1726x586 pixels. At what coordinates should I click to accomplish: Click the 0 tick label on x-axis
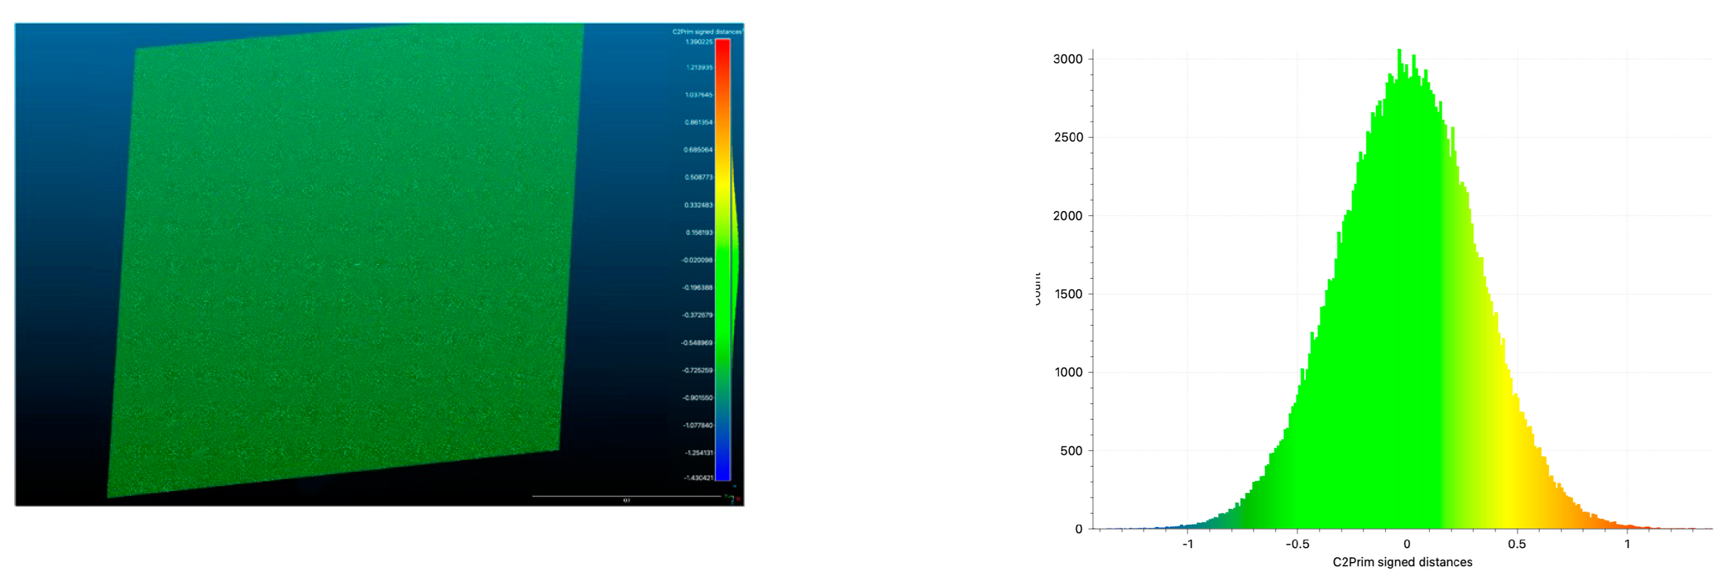tap(1407, 544)
